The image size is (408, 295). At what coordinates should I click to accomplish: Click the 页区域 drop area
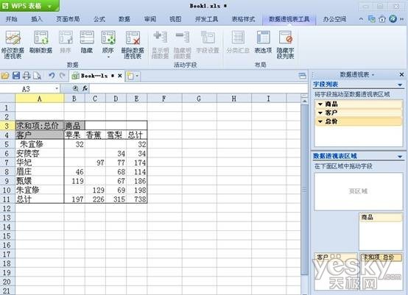click(359, 191)
